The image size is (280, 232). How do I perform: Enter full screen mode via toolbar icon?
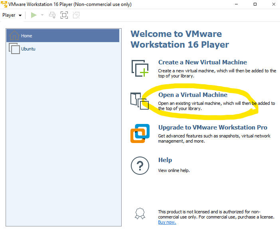(x=64, y=15)
